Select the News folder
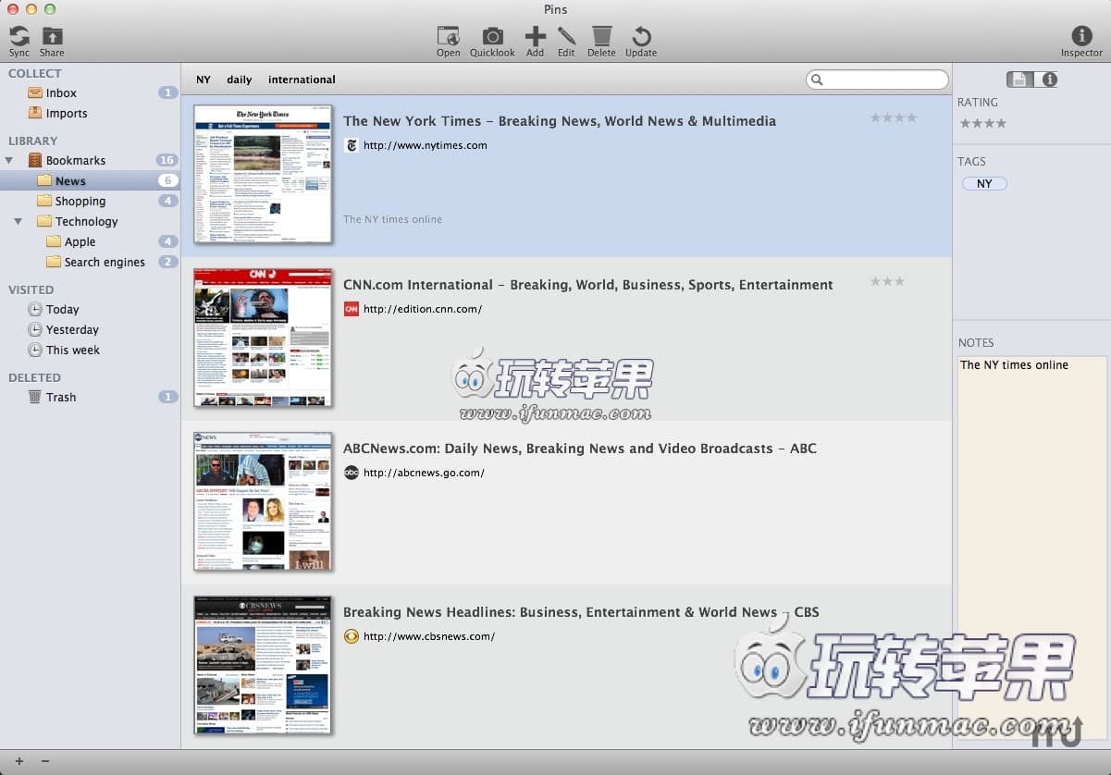This screenshot has width=1111, height=775. click(x=90, y=180)
